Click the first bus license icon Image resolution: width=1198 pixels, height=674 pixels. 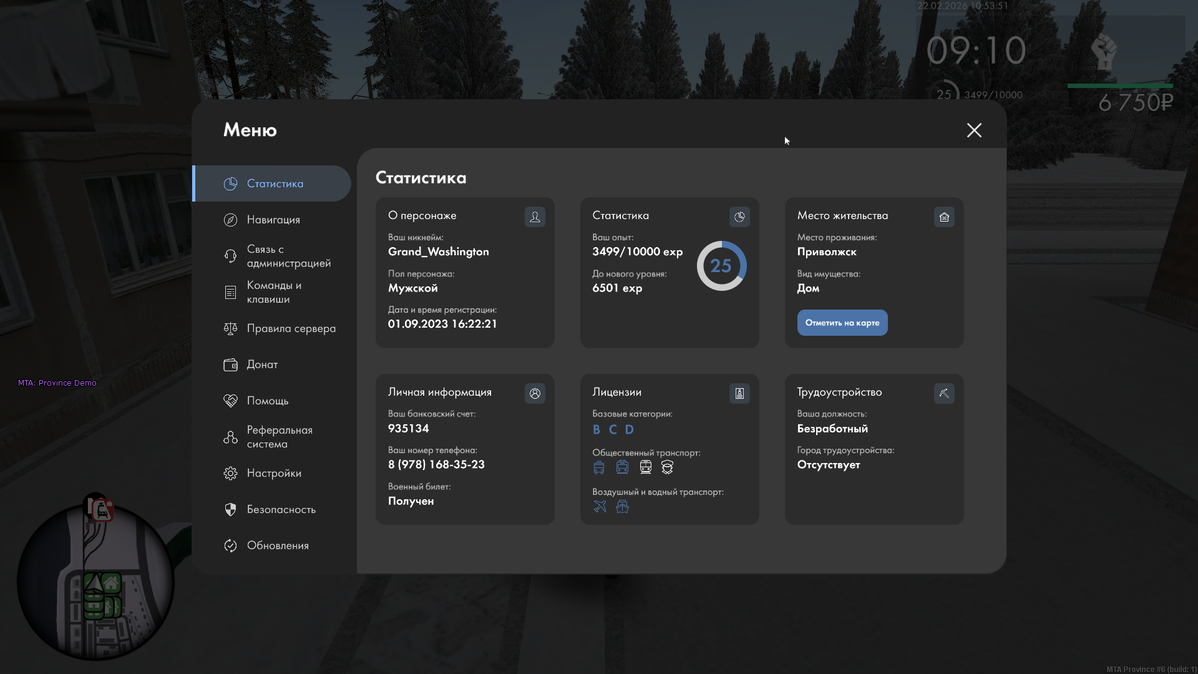(599, 467)
